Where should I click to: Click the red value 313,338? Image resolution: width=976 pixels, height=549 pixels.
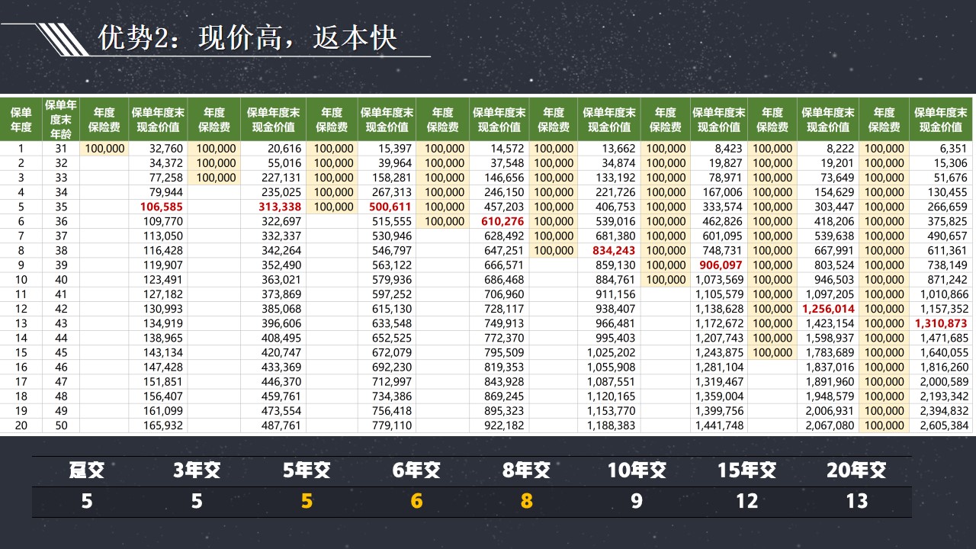coord(280,207)
